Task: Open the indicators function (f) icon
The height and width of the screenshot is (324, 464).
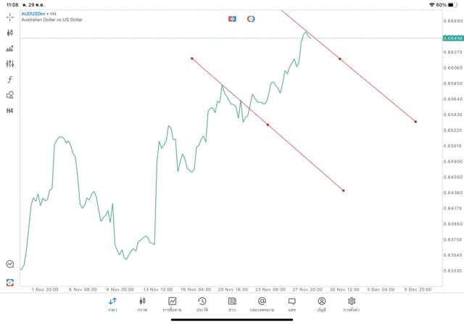Action: [10, 79]
